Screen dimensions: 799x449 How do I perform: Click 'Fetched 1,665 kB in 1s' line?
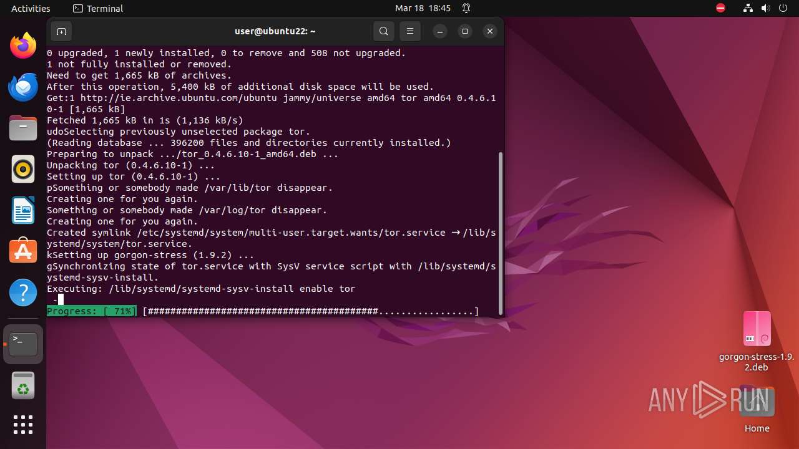click(145, 120)
